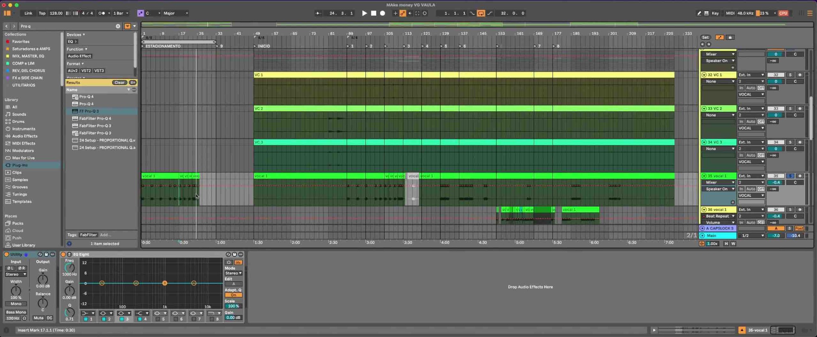
Task: Click the Stop transport button
Action: (x=373, y=13)
